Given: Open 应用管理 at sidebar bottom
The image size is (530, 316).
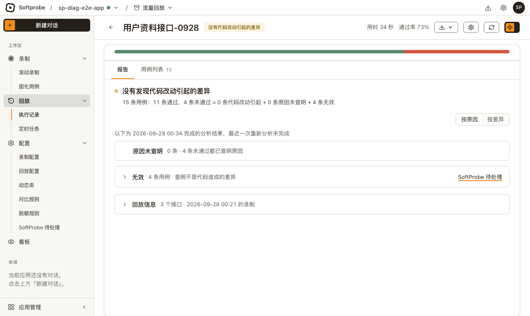Looking at the screenshot, I should [x=30, y=307].
